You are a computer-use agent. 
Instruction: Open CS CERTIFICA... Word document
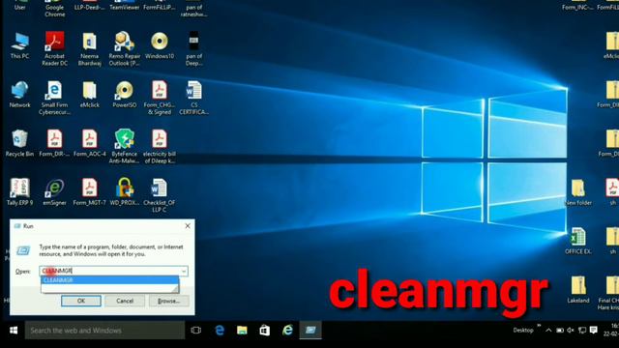coord(193,98)
